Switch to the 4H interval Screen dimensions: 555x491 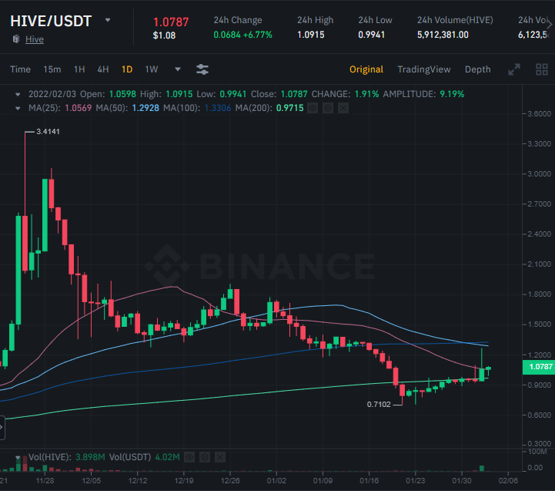[103, 69]
